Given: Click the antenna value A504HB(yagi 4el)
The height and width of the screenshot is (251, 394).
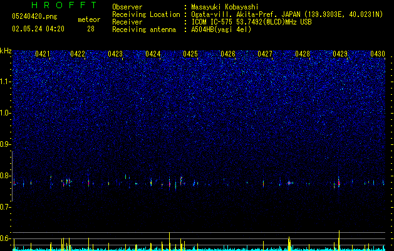Looking at the screenshot, I should (x=221, y=29).
